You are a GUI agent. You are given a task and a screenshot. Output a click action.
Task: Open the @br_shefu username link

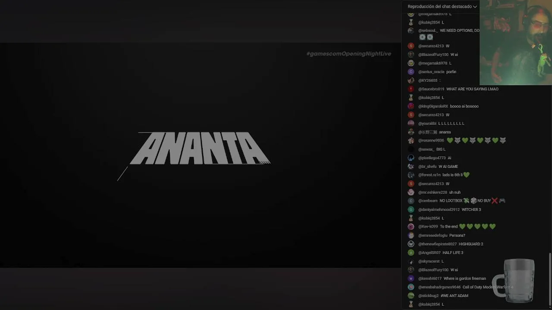click(x=427, y=167)
